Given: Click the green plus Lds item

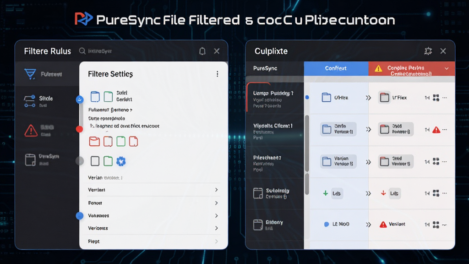Looking at the screenshot, I should [x=326, y=193].
